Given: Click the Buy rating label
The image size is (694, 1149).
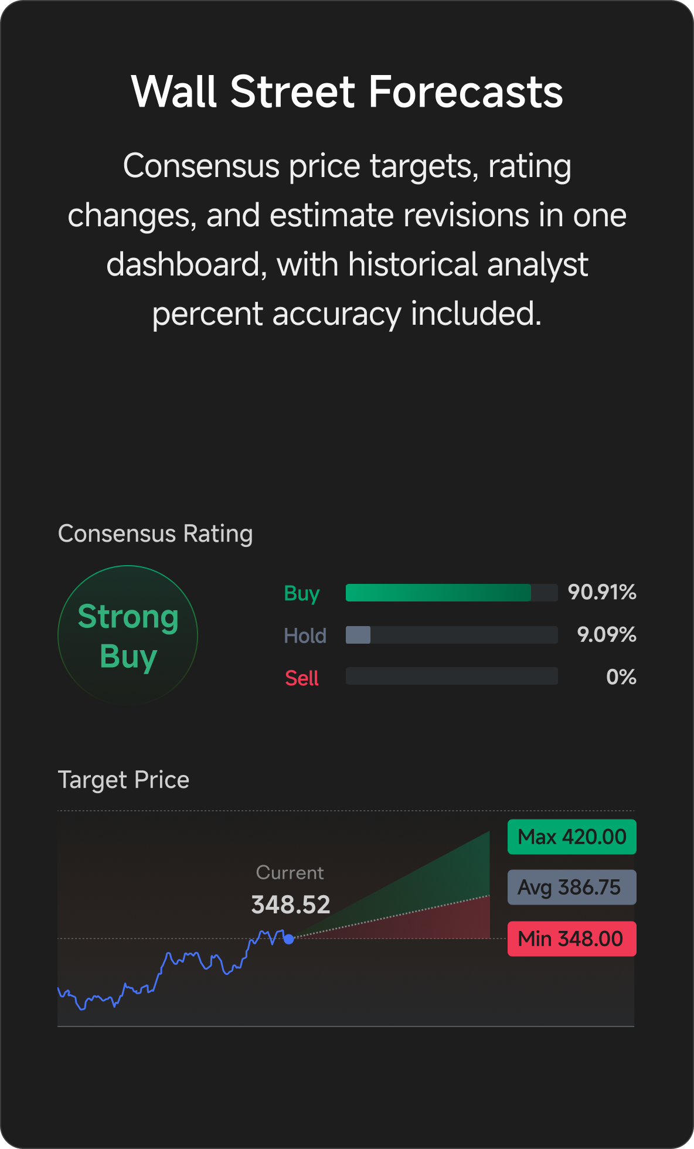Looking at the screenshot, I should [302, 594].
